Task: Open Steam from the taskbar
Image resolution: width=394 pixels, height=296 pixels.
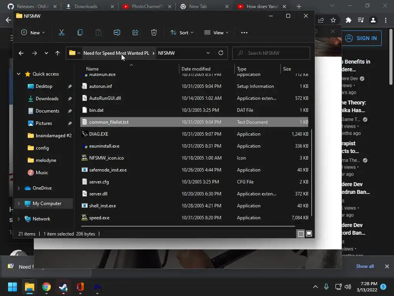Action: (x=63, y=287)
